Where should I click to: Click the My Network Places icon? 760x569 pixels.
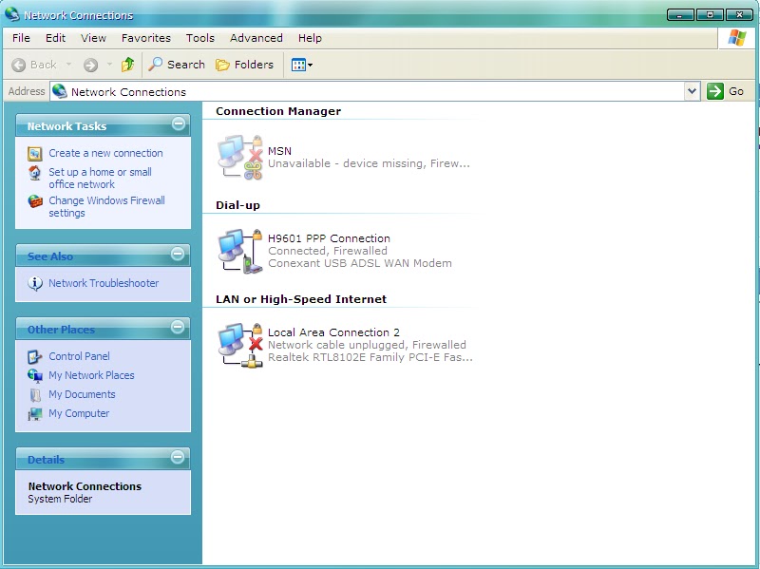(35, 375)
